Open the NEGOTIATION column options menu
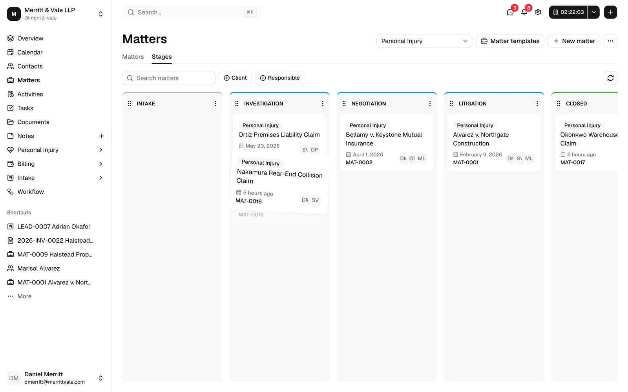This screenshot has width=628, height=392. (430, 103)
